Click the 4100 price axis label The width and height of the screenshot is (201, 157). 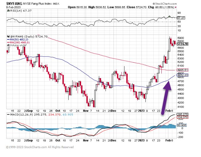tap(181, 107)
